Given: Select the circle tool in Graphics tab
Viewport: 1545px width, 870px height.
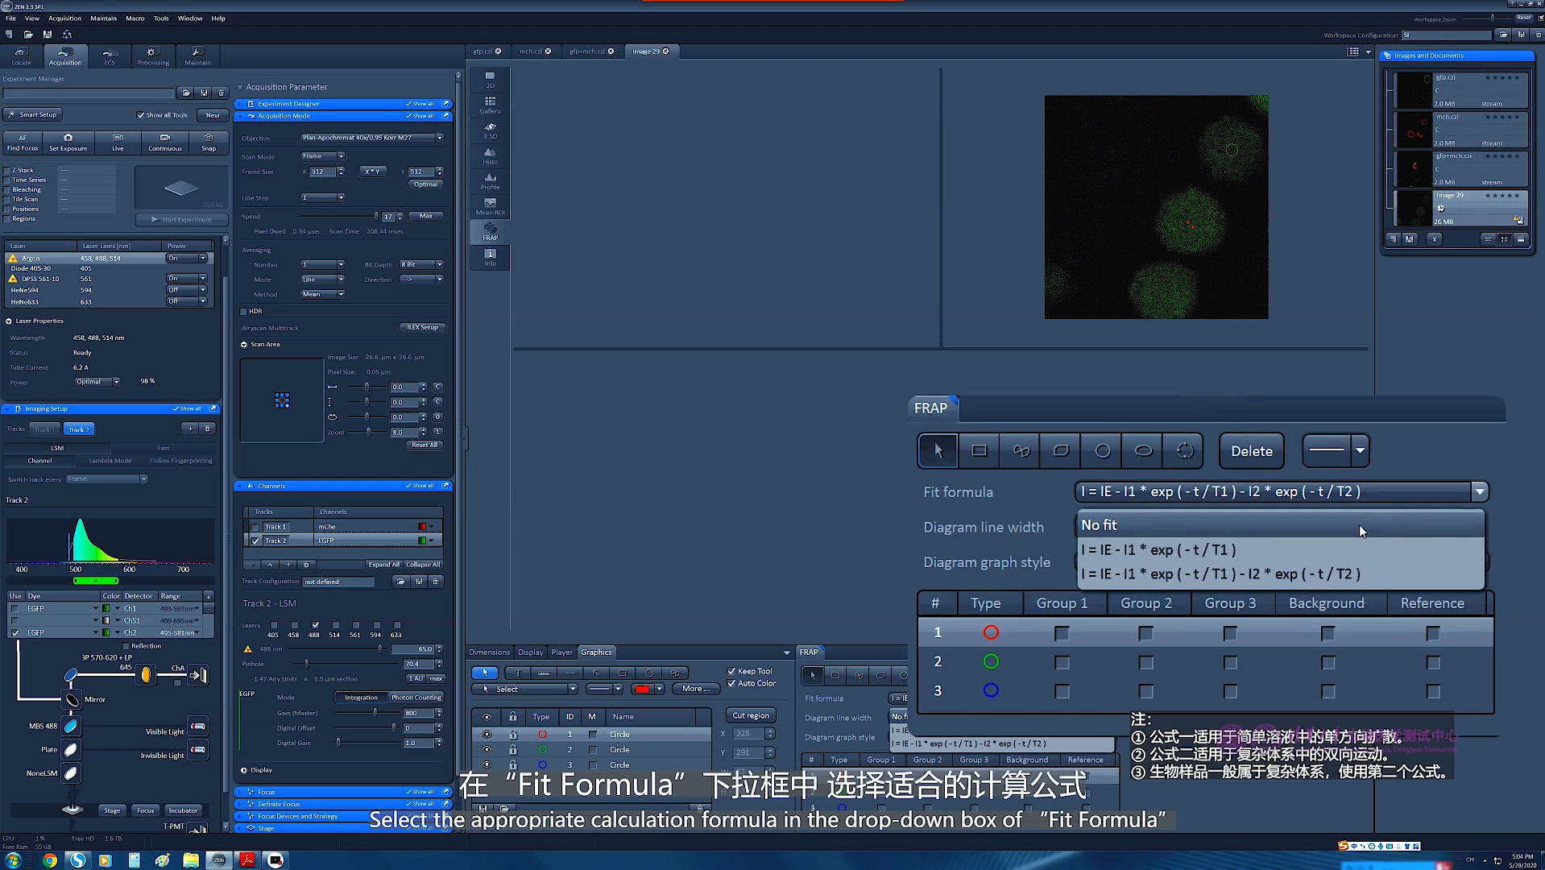Looking at the screenshot, I should point(649,673).
